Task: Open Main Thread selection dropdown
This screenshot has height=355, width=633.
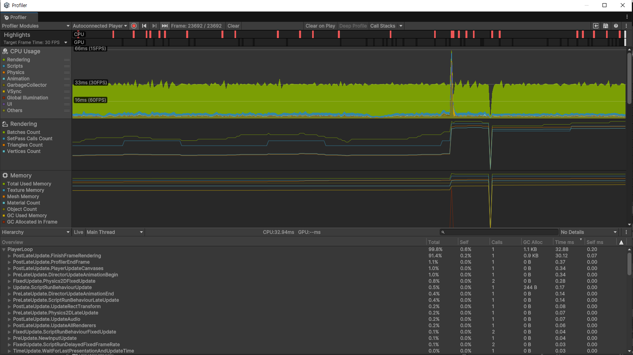Action: pos(115,232)
